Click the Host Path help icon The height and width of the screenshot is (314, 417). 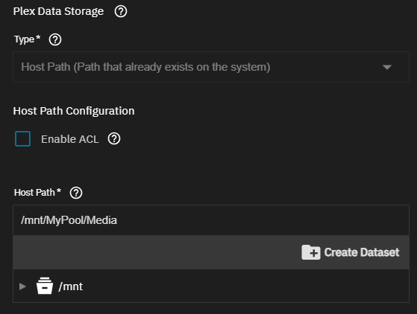click(76, 193)
